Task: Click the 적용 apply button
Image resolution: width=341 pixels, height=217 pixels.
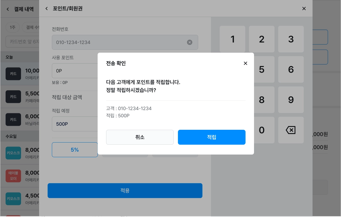Action: pyautogui.click(x=125, y=191)
